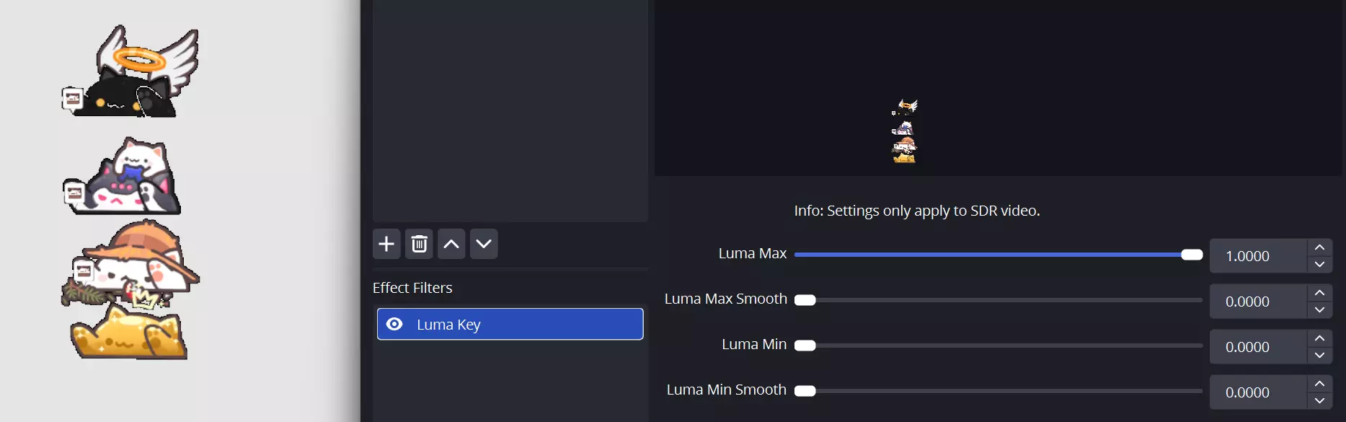Decrease Luma Max value with down arrow
1346x422 pixels.
point(1319,264)
